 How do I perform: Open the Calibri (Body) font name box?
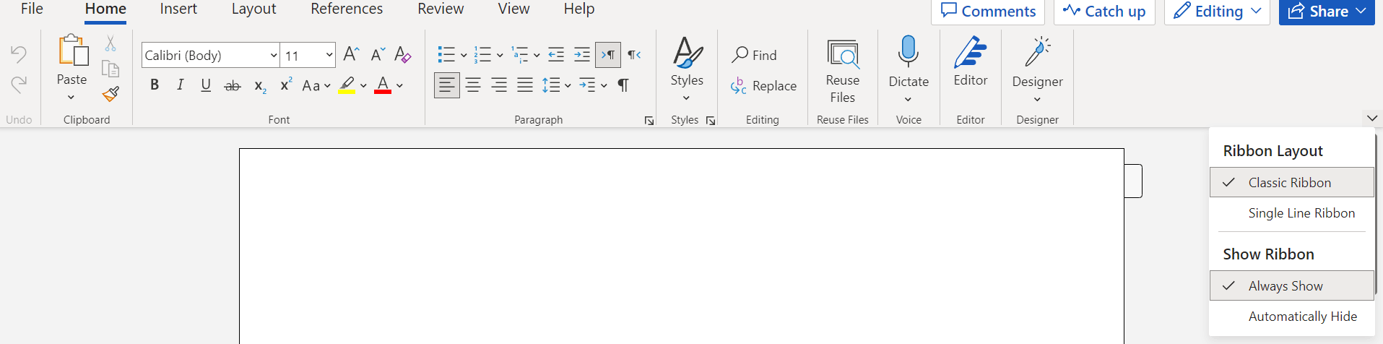(210, 55)
